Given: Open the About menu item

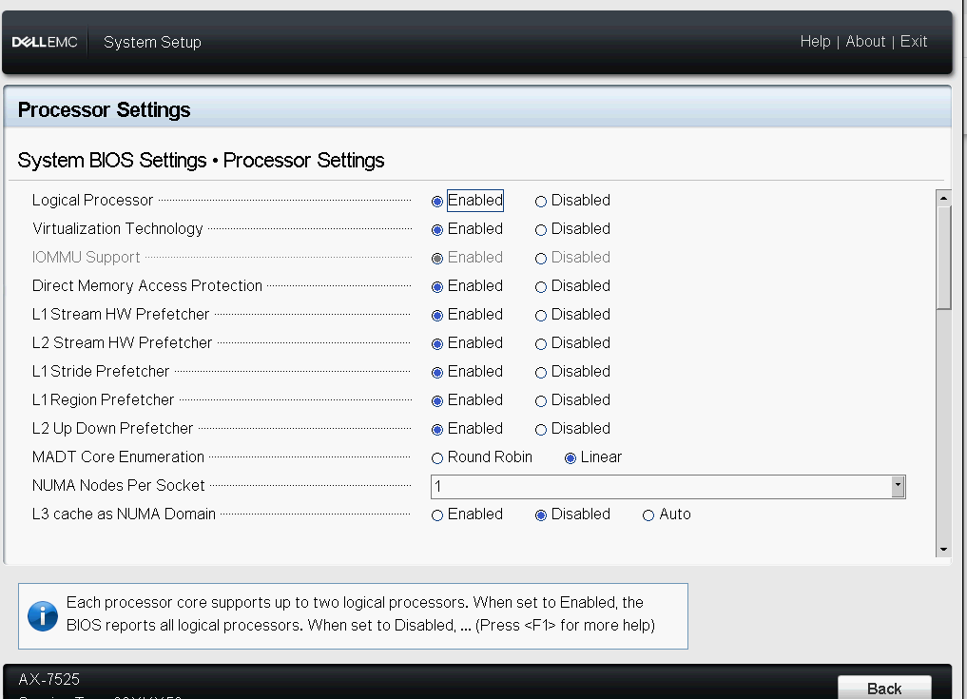Looking at the screenshot, I should [865, 42].
